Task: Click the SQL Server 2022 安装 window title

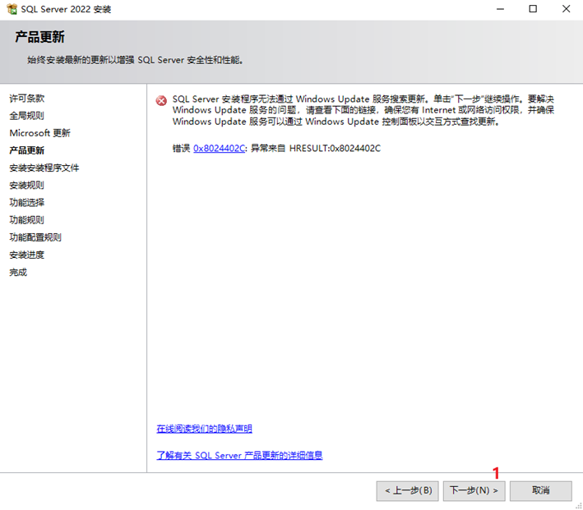Action: 66,9
